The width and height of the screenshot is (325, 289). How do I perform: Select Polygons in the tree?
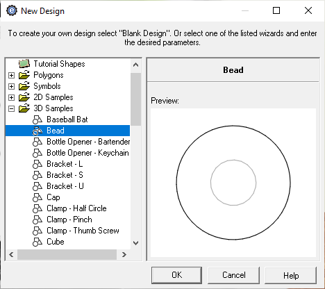tap(49, 75)
